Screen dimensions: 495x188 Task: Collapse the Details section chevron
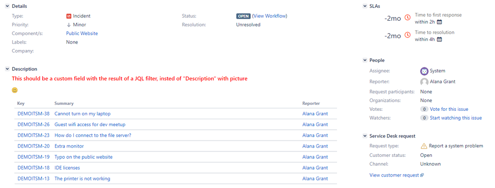click(7, 6)
